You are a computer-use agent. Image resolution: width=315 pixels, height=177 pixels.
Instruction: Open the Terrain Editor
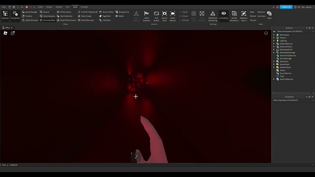click(107, 12)
